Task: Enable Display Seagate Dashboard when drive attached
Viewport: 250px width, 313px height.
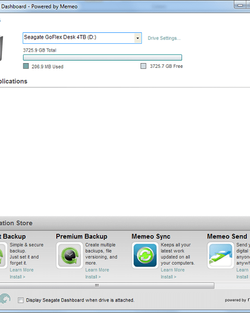Action: [x=20, y=300]
